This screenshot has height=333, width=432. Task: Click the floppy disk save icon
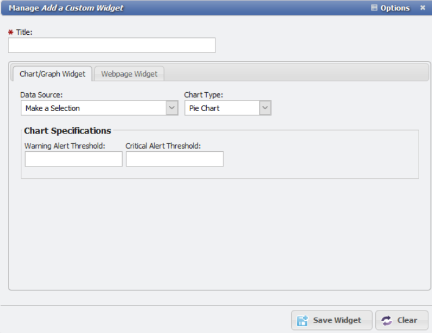coord(302,320)
